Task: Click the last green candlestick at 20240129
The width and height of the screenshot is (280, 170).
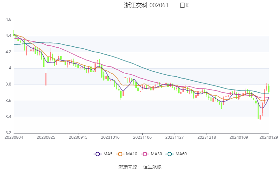Action: pyautogui.click(x=269, y=89)
